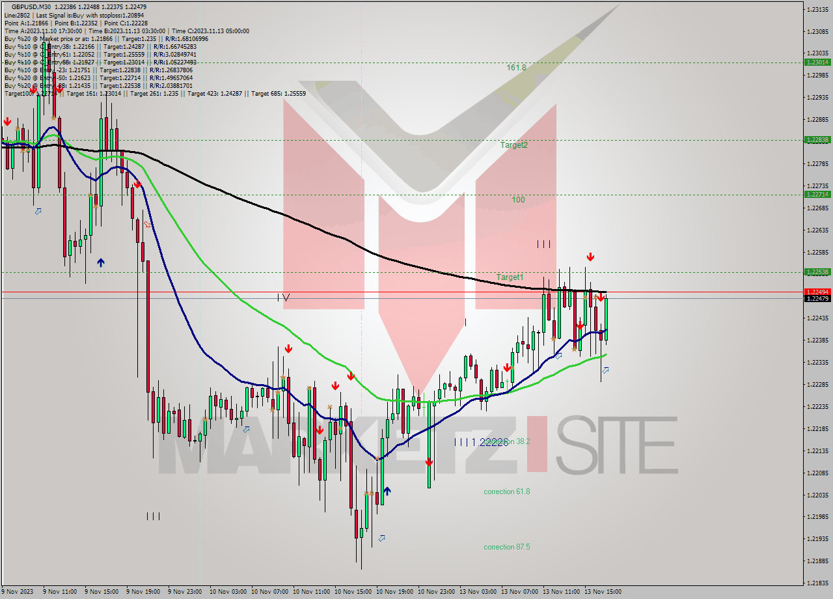Click the 'I I I' marker near the chart bottom left
Image resolution: width=833 pixels, height=599 pixels.
click(153, 516)
